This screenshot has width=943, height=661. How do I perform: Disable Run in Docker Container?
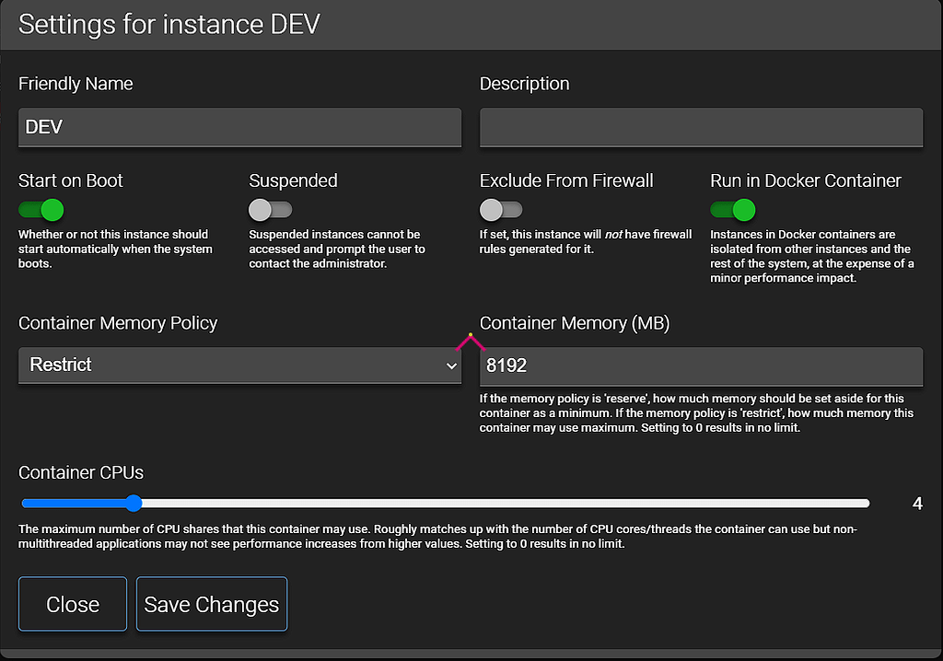(x=733, y=209)
